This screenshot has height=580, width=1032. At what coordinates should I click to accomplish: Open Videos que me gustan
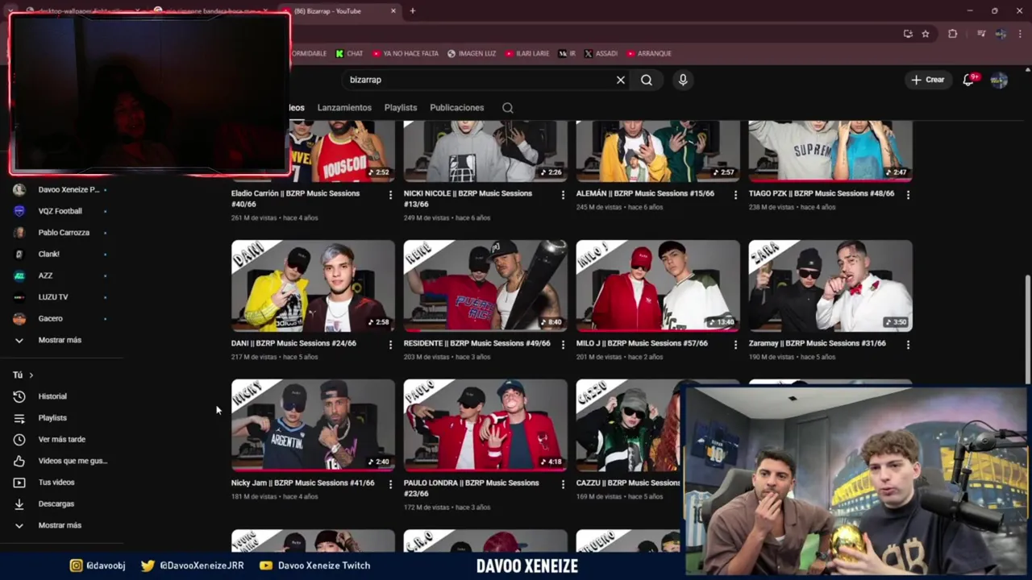pyautogui.click(x=73, y=461)
